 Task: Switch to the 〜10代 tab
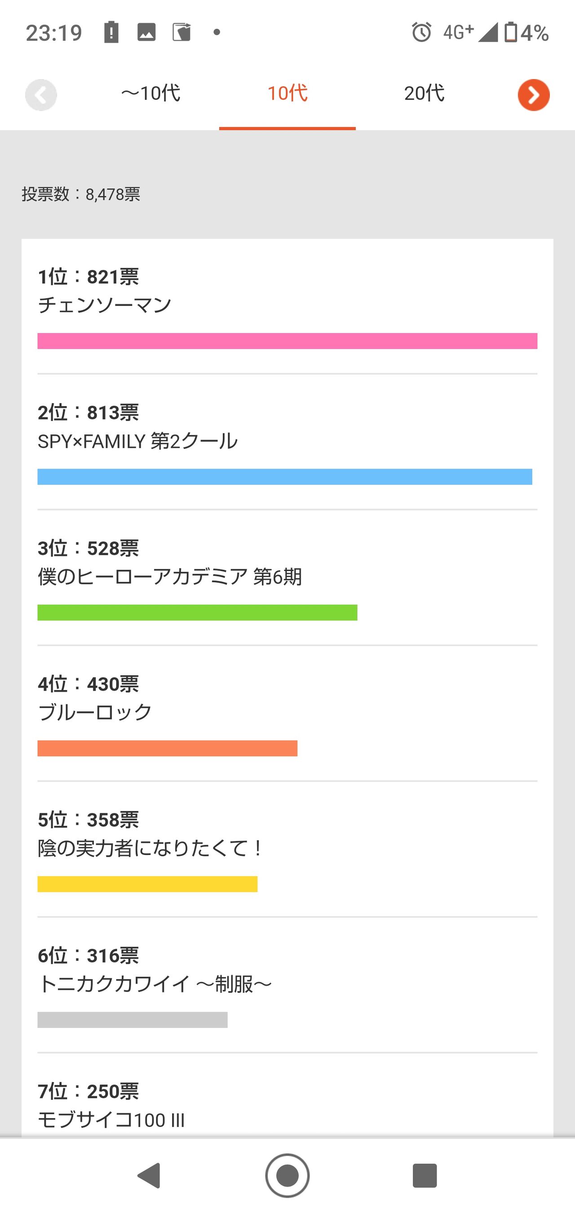coord(150,93)
